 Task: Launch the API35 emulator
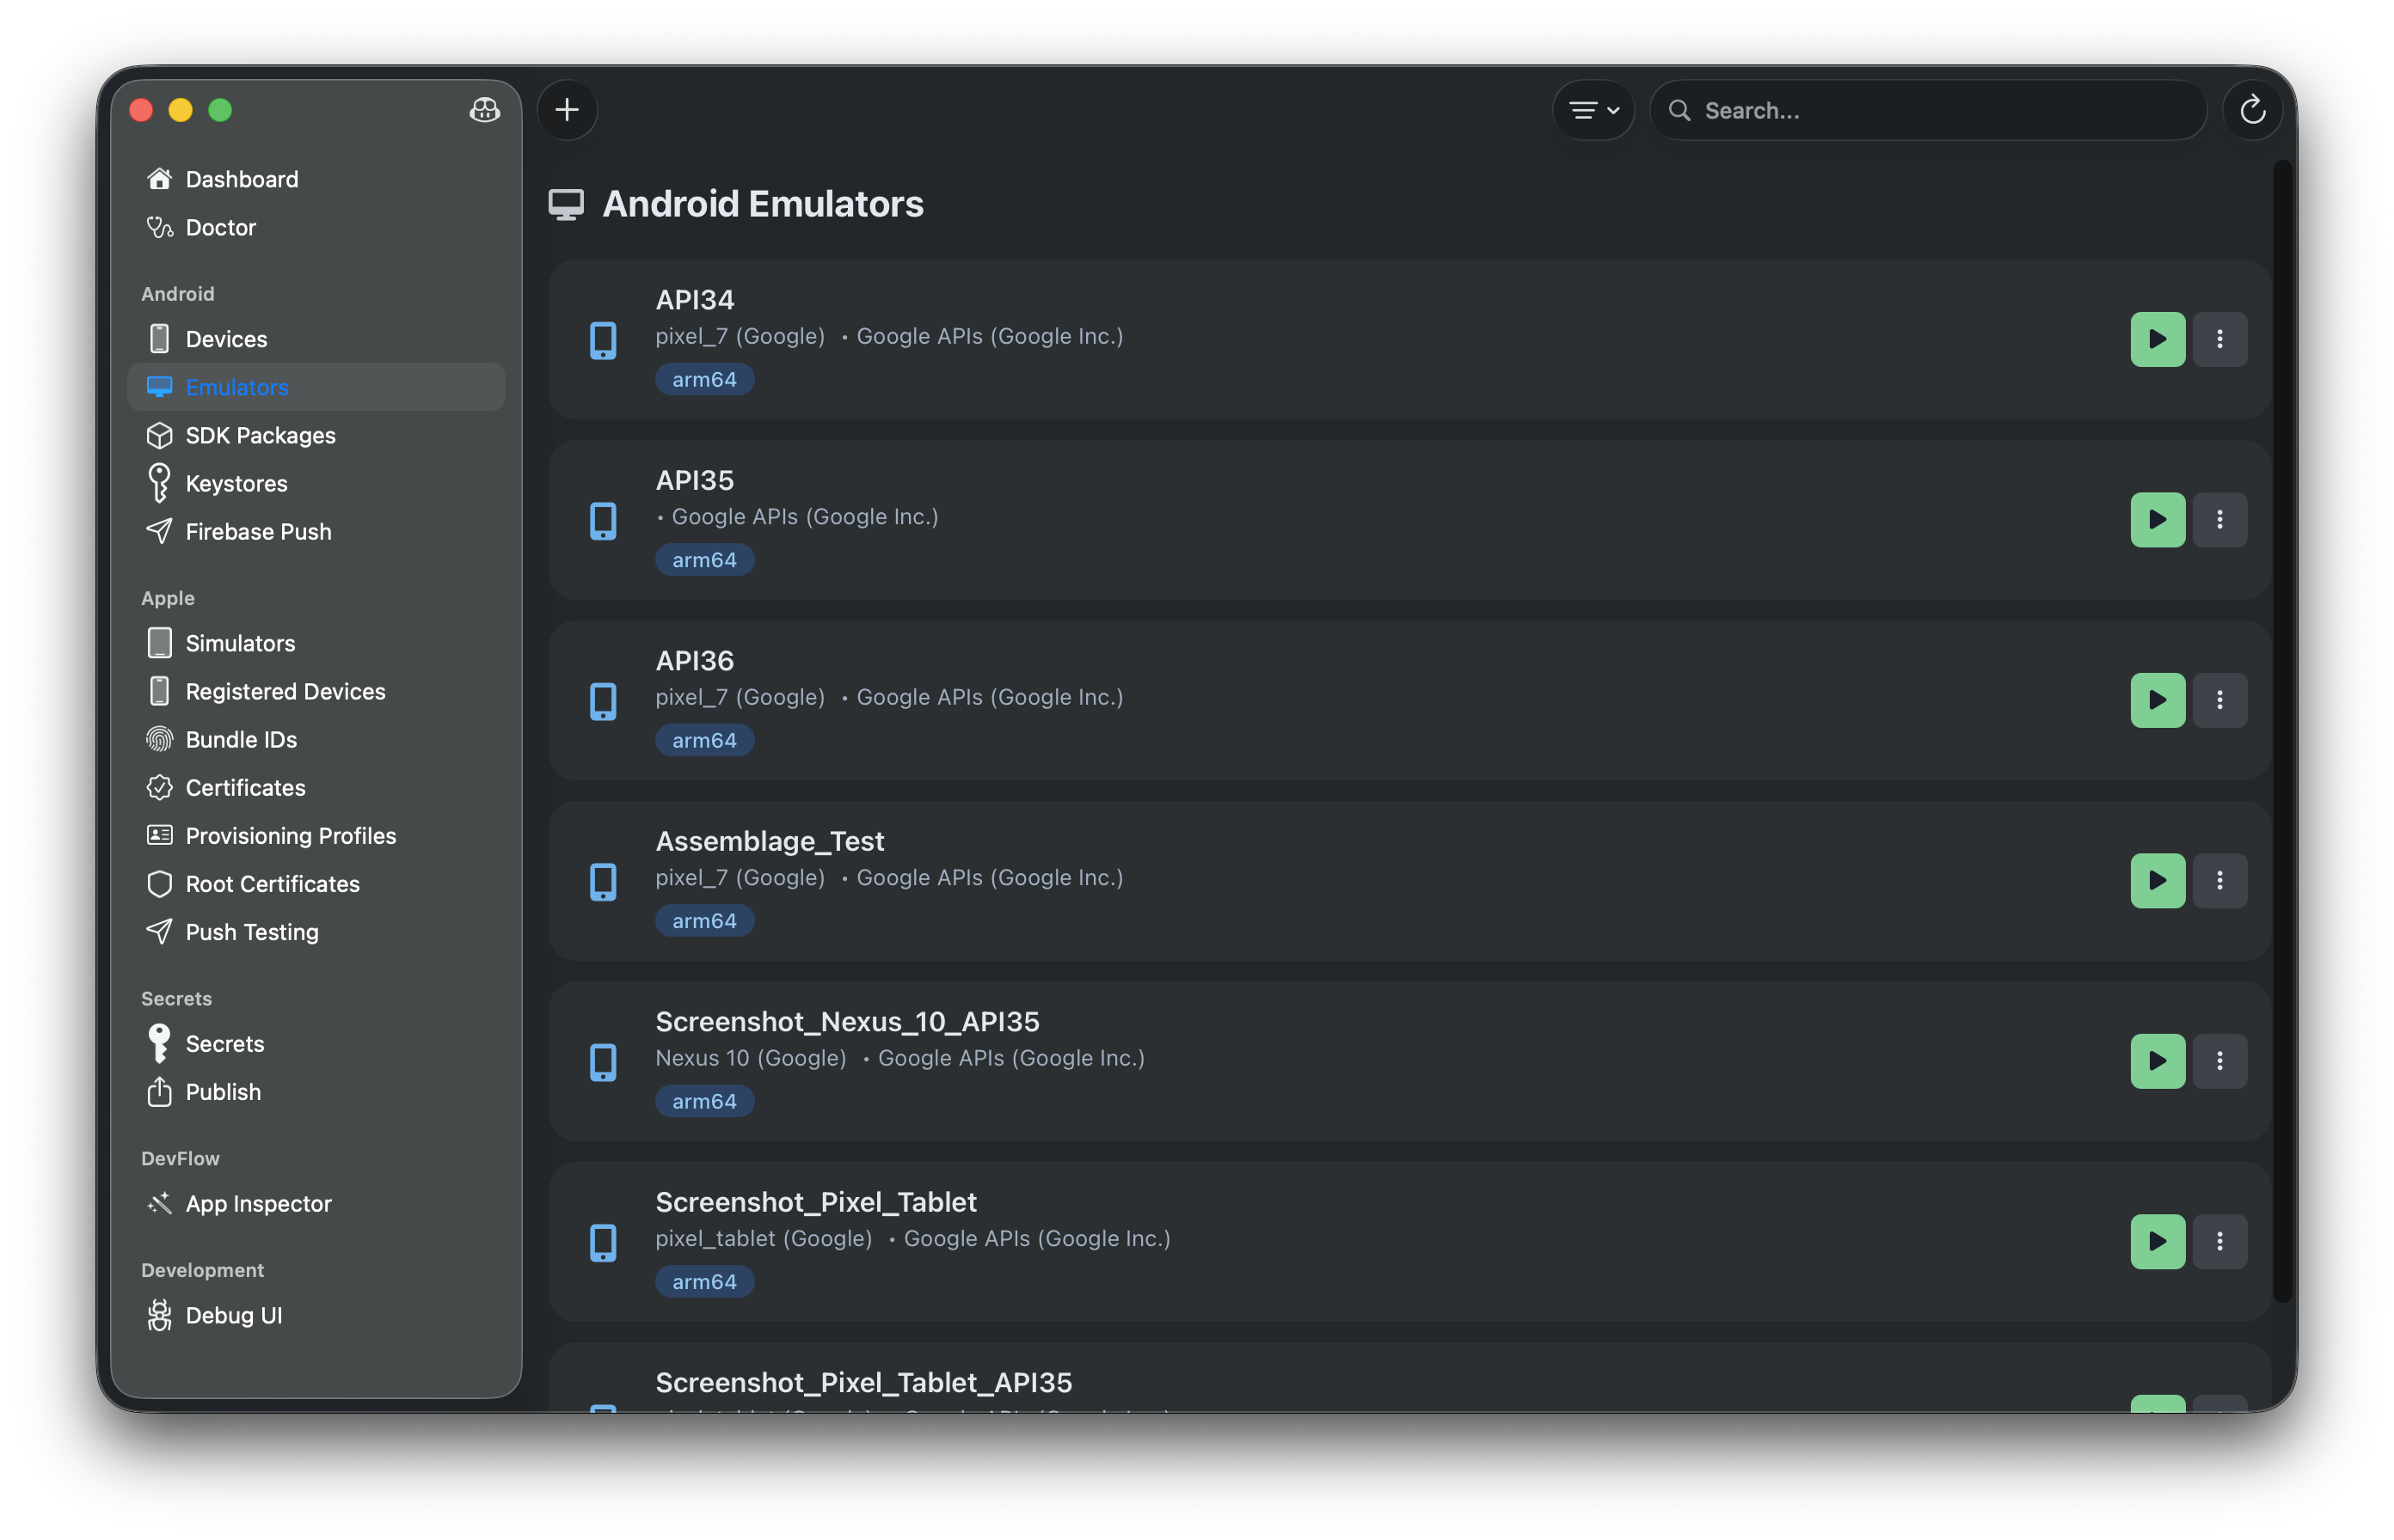2157,519
